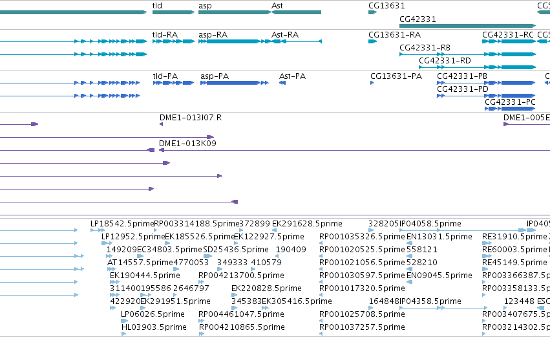This screenshot has width=550, height=337.
Task: Pick EST label EN13031.5prime
Action: (439, 237)
